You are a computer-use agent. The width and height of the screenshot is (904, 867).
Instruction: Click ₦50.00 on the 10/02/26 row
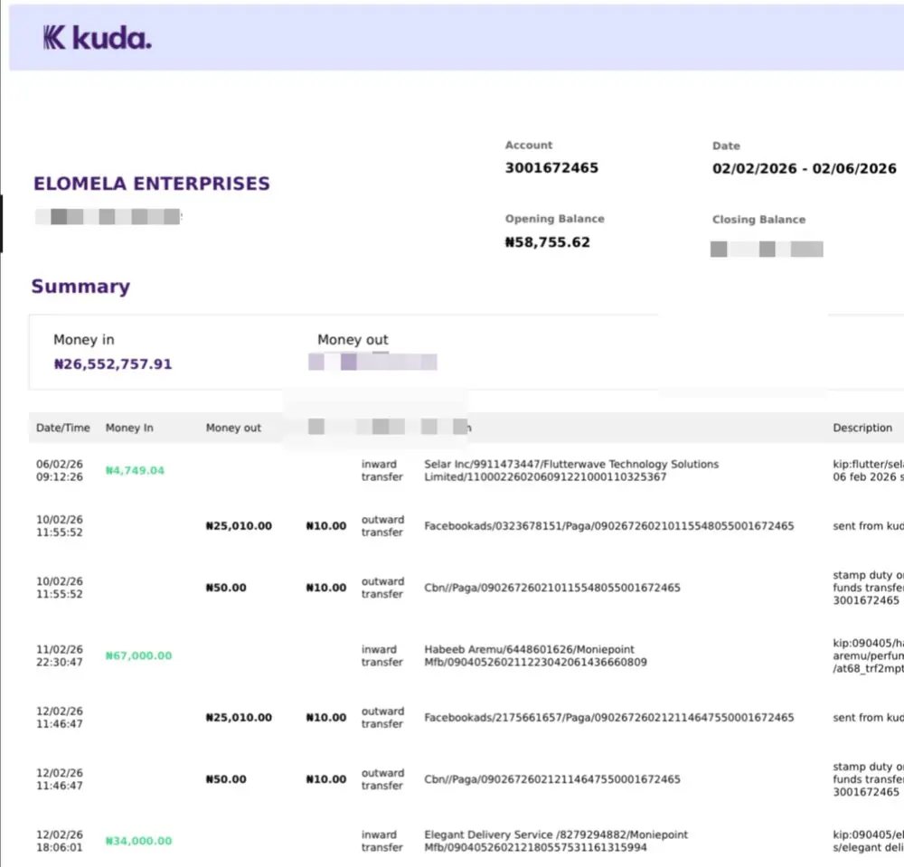(x=226, y=588)
